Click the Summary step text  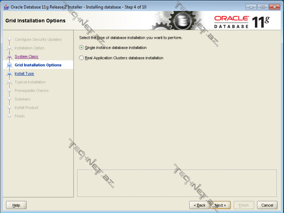click(23, 99)
